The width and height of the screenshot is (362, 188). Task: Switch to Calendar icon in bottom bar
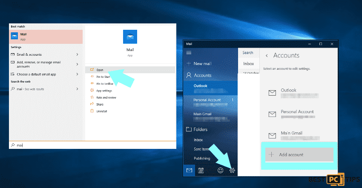201,171
